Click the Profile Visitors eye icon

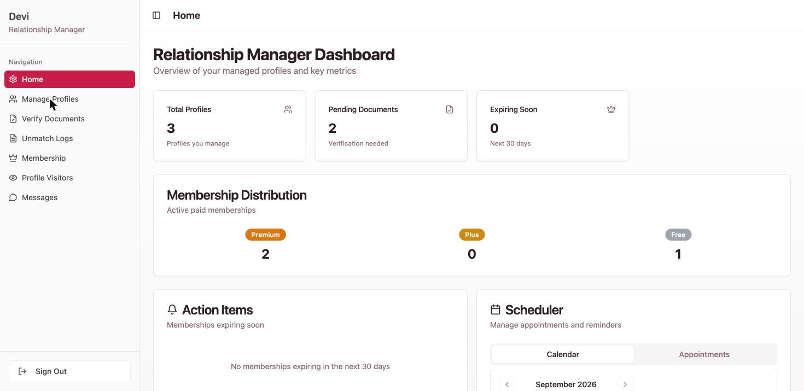tap(13, 178)
